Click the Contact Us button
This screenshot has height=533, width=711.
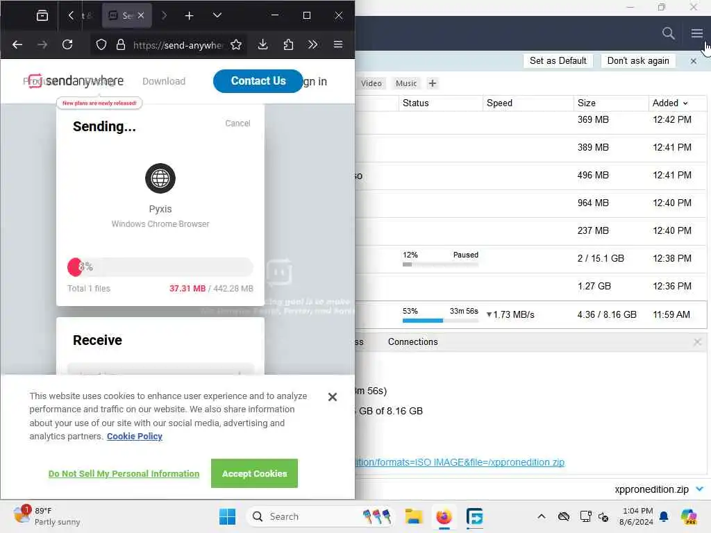click(x=258, y=81)
